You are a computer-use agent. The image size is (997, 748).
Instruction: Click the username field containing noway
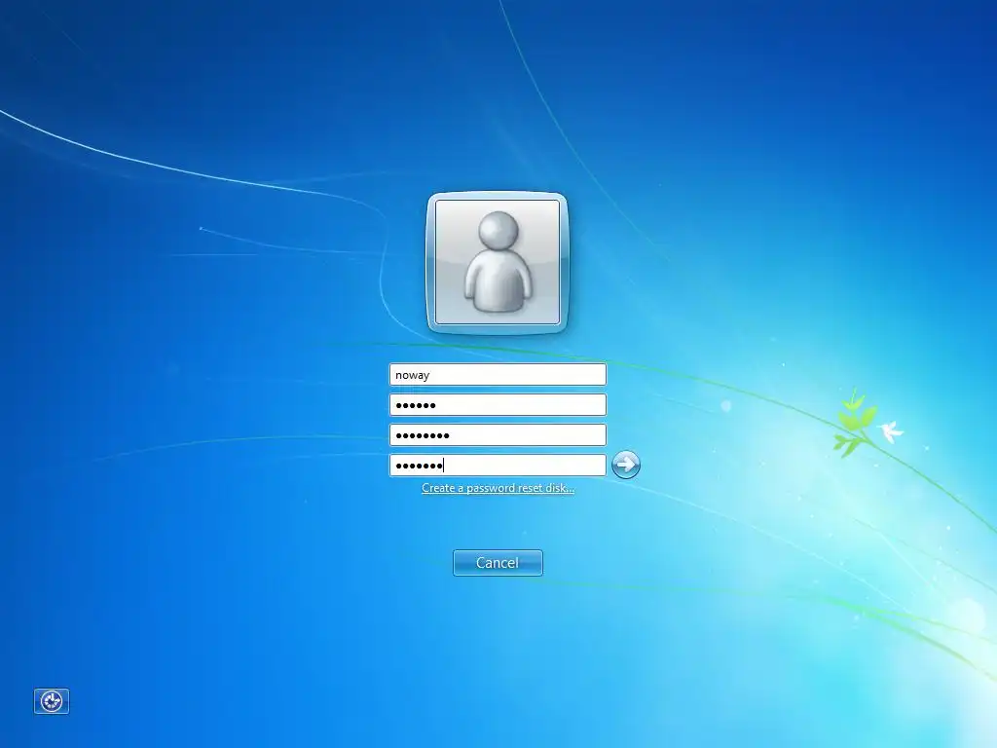coord(498,375)
